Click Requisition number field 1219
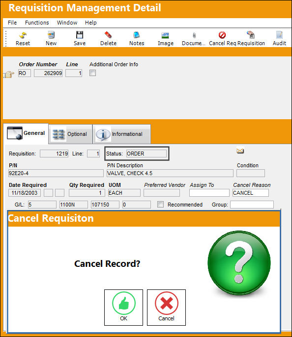 point(54,154)
